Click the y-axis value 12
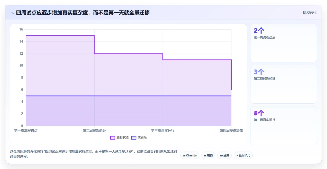The width and height of the screenshot is (327, 169). click(x=21, y=54)
